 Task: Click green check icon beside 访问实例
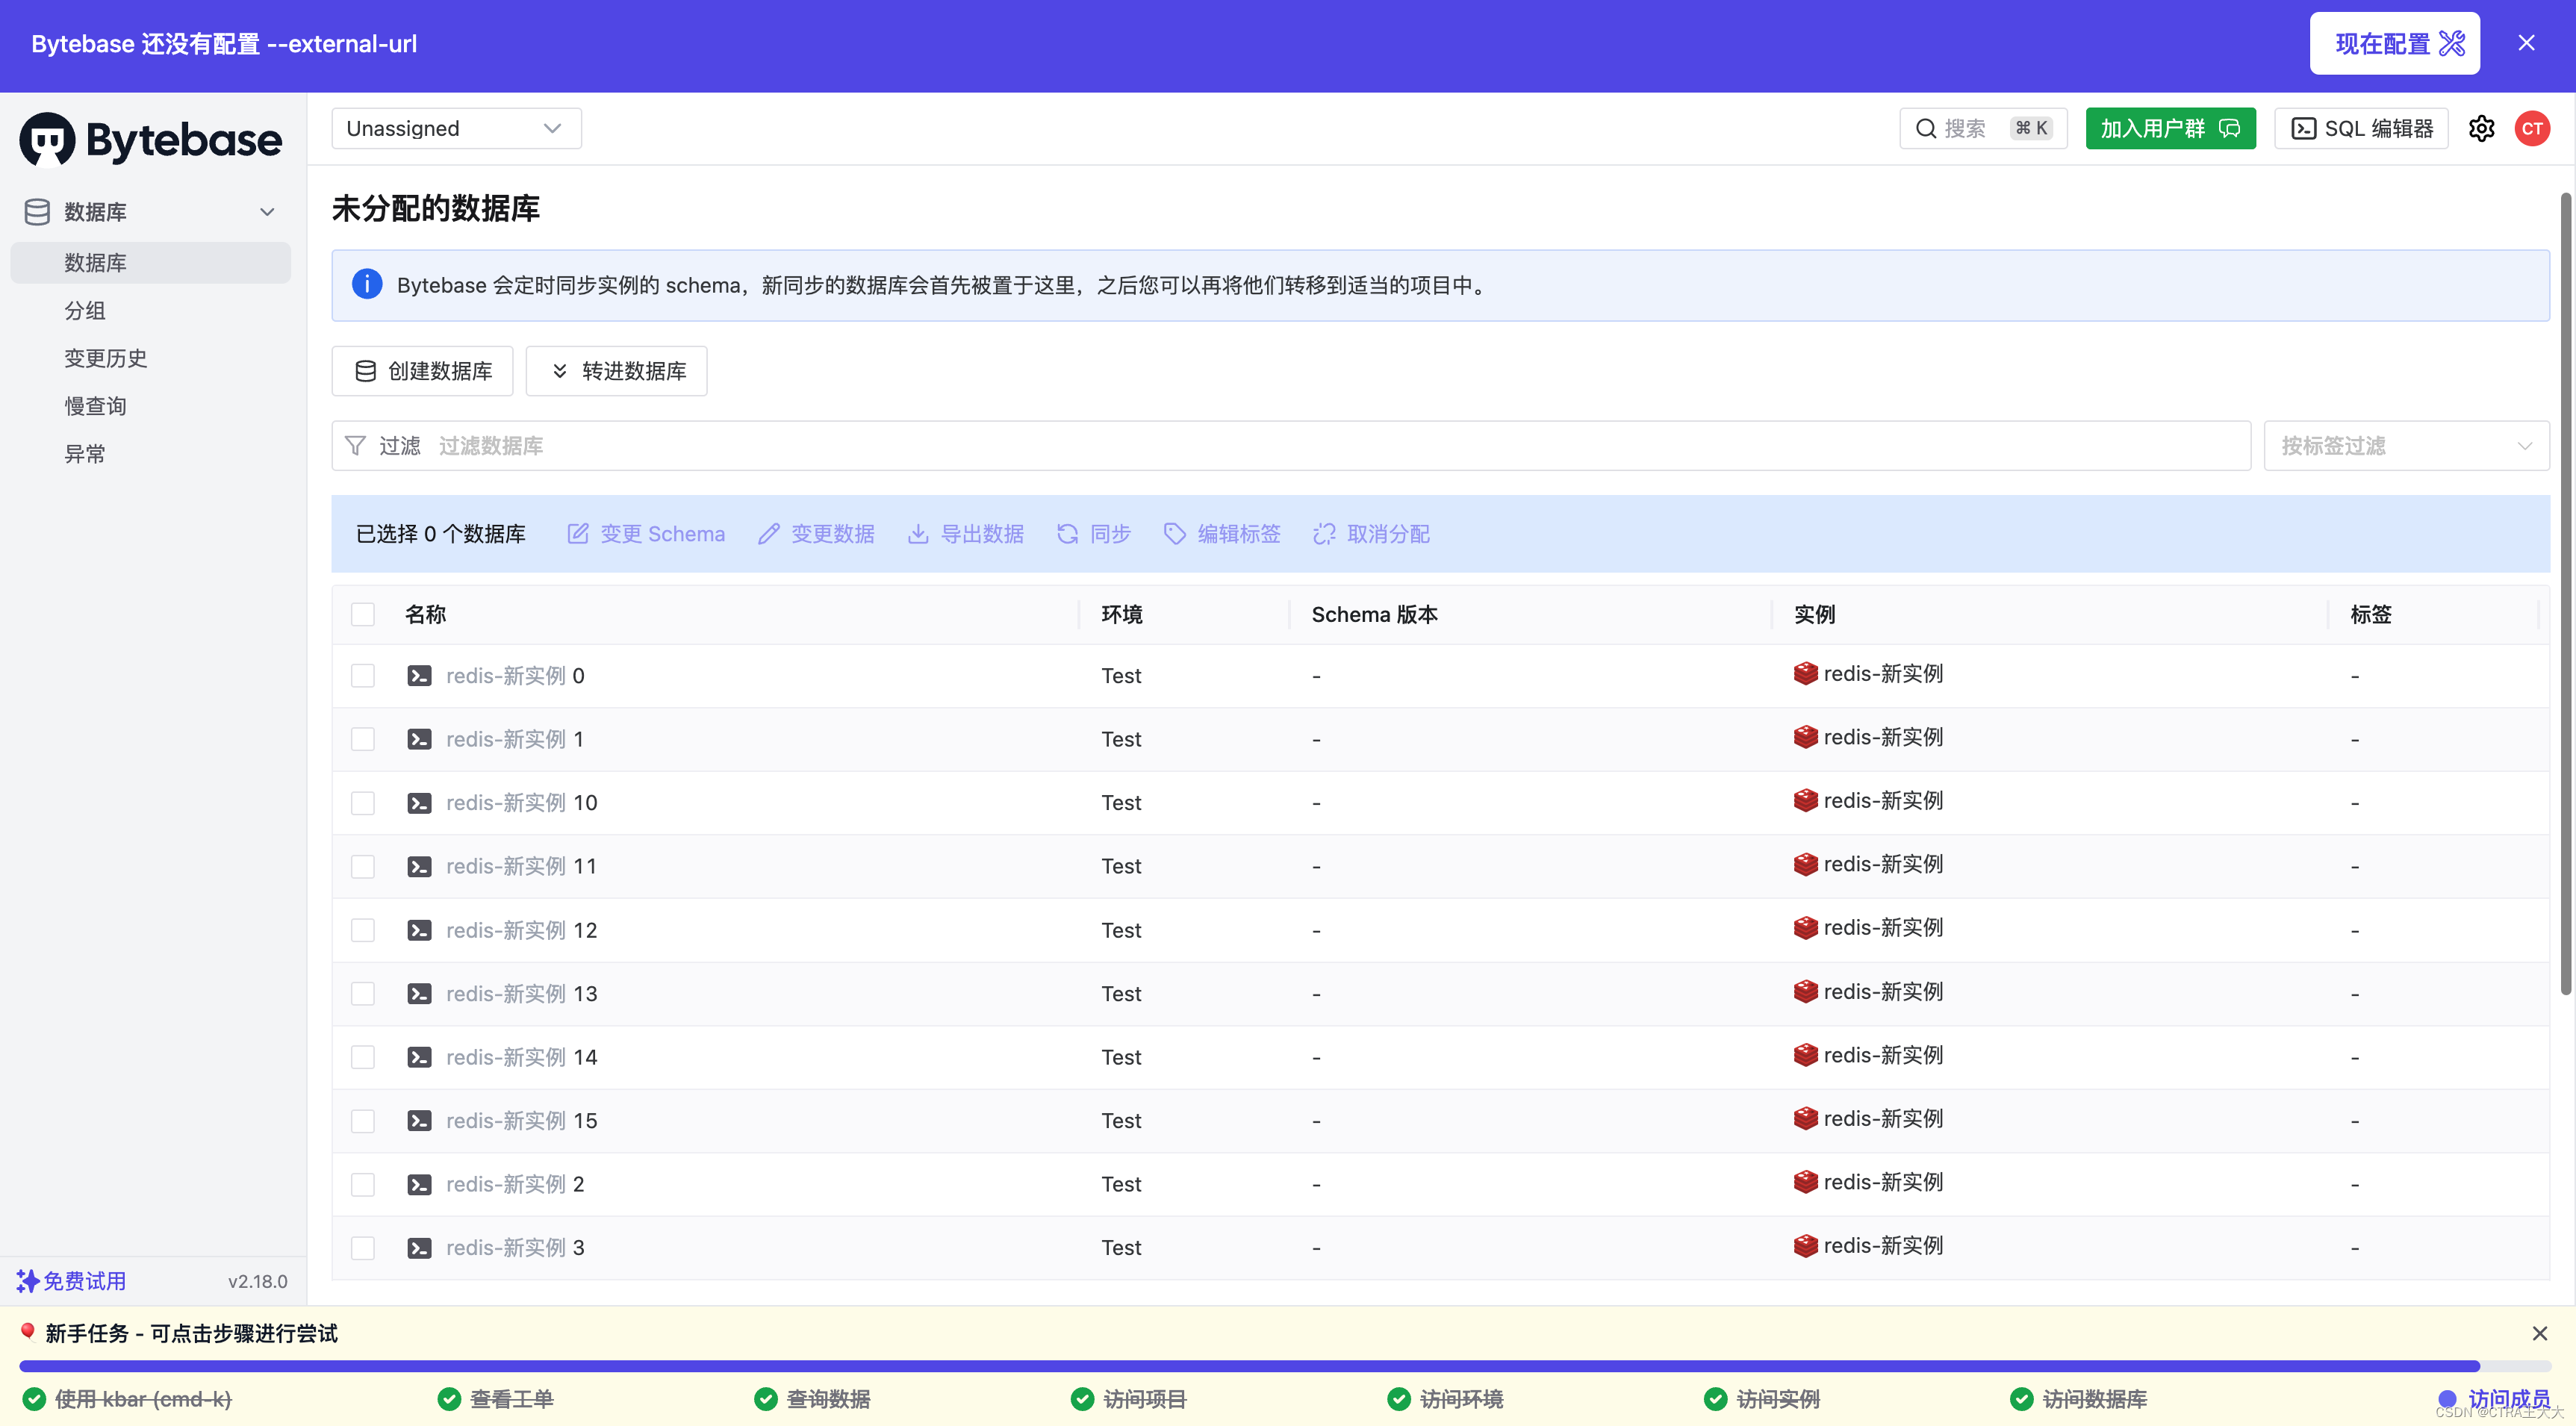(x=1716, y=1398)
